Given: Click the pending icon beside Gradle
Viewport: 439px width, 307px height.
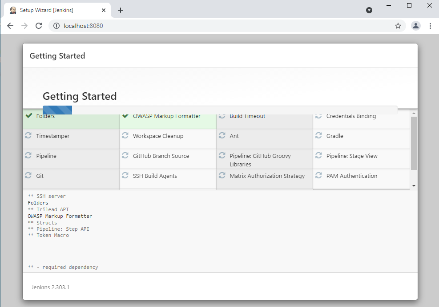Looking at the screenshot, I should pyautogui.click(x=318, y=135).
